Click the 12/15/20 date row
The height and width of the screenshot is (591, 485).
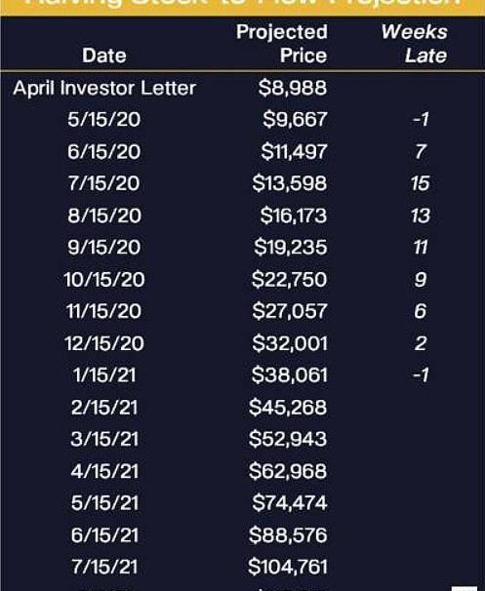(x=104, y=343)
